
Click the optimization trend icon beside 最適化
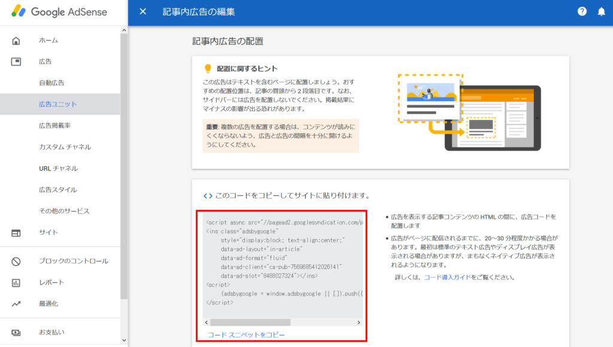coord(16,304)
